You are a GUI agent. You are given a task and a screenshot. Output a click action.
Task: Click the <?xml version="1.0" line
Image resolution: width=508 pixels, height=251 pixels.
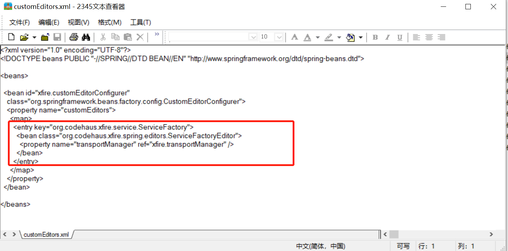[66, 50]
